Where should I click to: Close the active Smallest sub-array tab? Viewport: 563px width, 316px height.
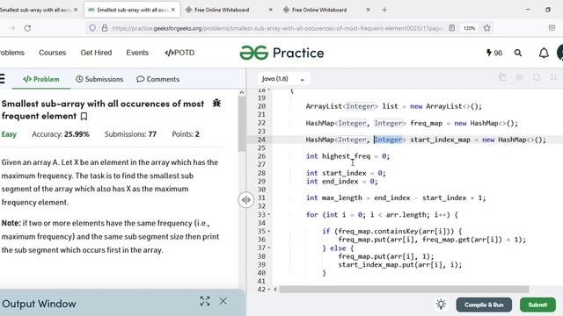(x=173, y=10)
